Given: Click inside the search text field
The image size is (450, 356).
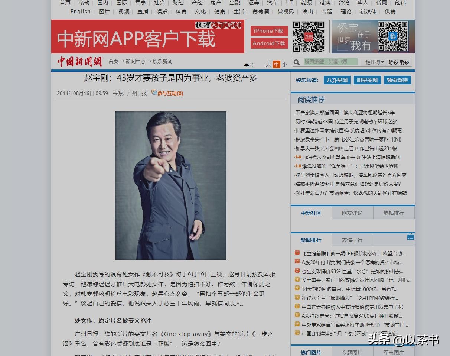Looking at the screenshot, I should click(330, 62).
